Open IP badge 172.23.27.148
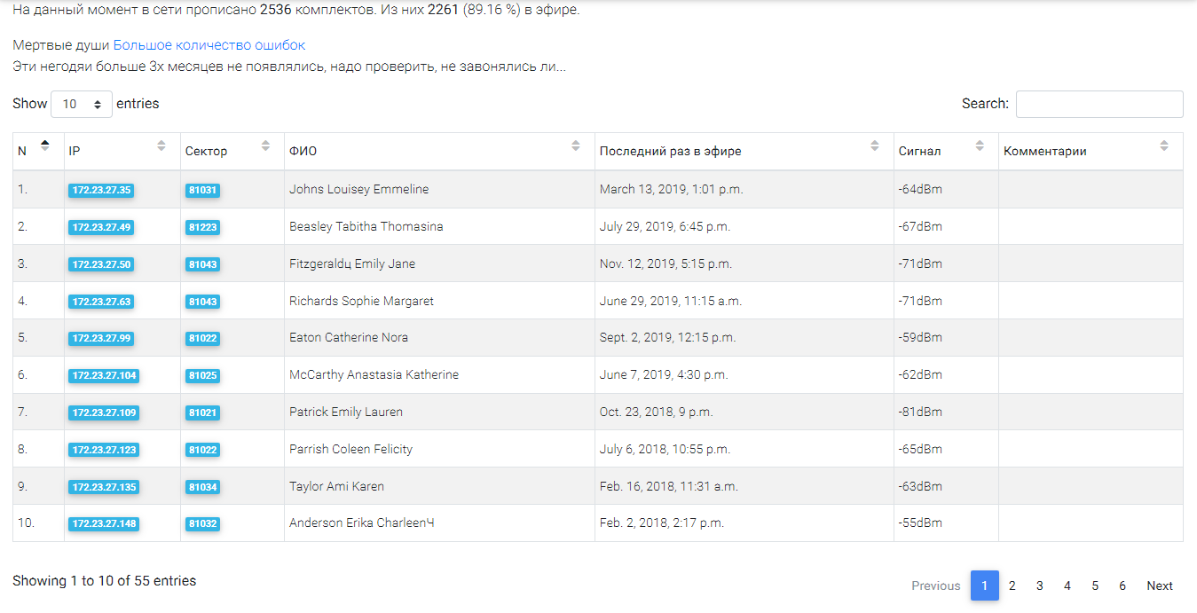 (x=104, y=523)
